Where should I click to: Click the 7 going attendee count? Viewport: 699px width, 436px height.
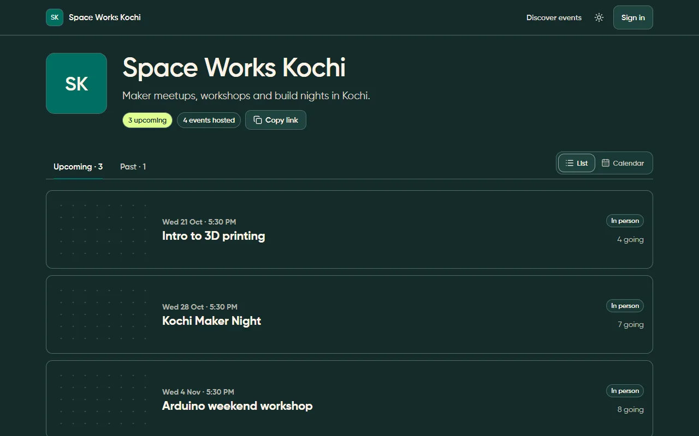(631, 324)
